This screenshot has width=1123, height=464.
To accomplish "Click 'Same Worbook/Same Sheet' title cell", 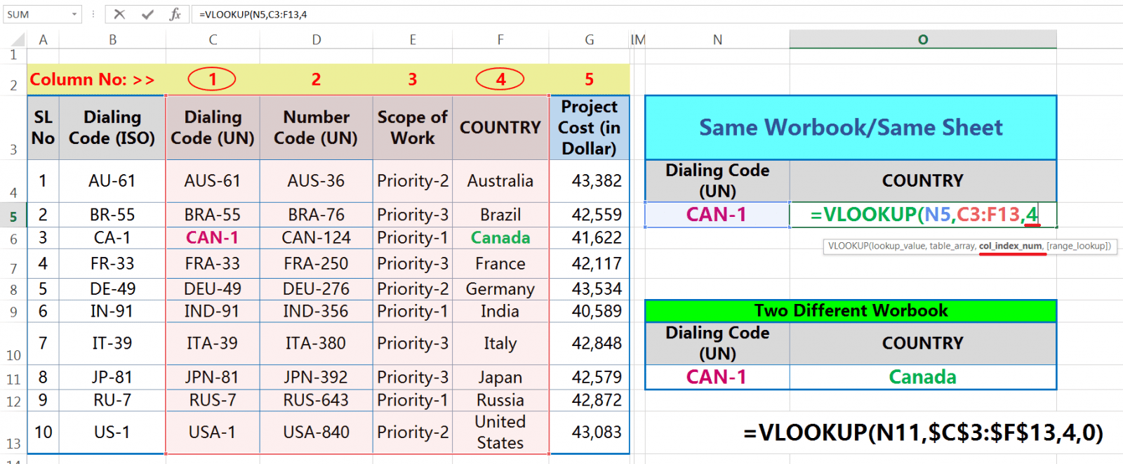I will [851, 128].
